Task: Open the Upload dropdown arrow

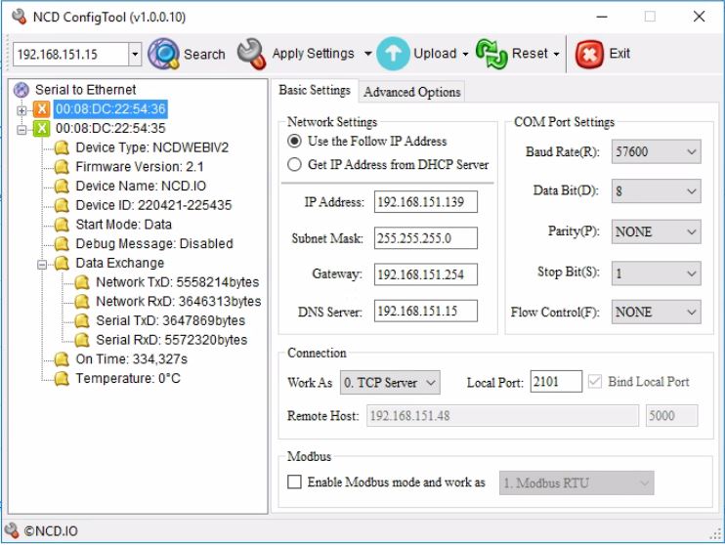Action: [465, 54]
